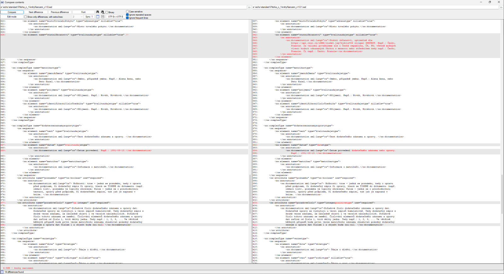Image resolution: width=504 pixels, height=274 pixels.
Task: Click the left file path field knihyNarozeni_v1-0.xsd
Action: point(123,7)
